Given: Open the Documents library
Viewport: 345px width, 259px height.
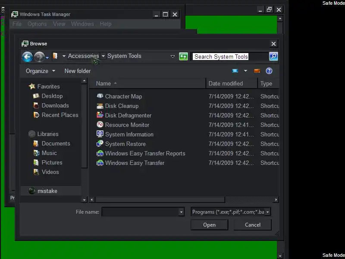Looking at the screenshot, I should (56, 143).
